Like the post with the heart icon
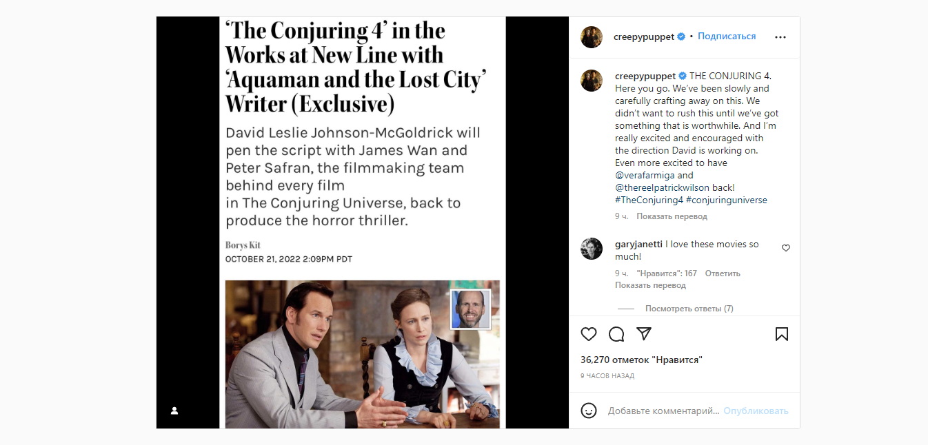This screenshot has height=445, width=928. pyautogui.click(x=588, y=334)
